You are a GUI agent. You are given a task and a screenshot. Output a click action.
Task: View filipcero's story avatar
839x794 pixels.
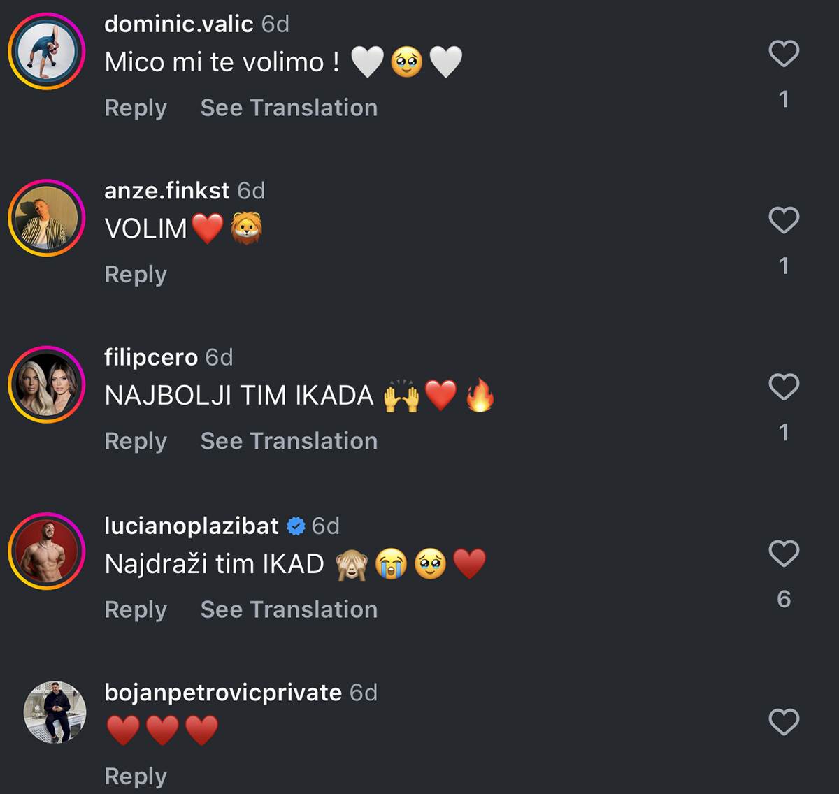click(47, 385)
